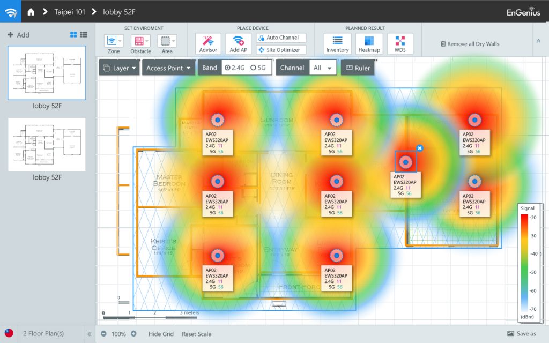Click Reset Scale
549x343 pixels.
pyautogui.click(x=196, y=334)
